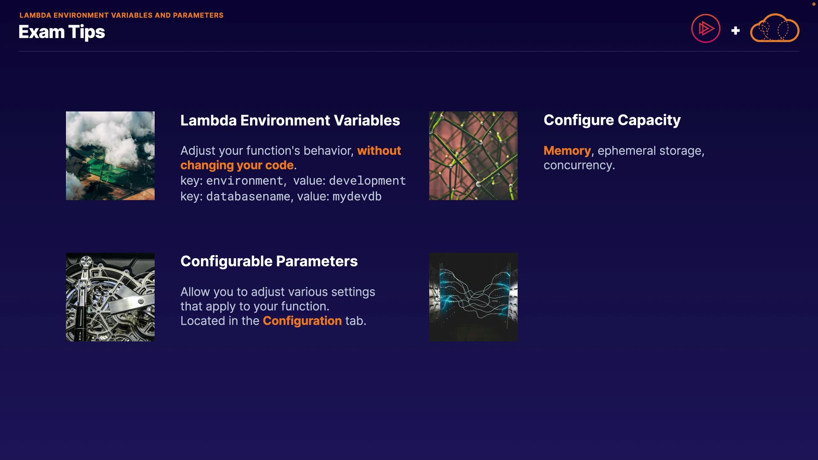Click the Exam Tips slide title
This screenshot has height=460, width=818.
point(62,32)
